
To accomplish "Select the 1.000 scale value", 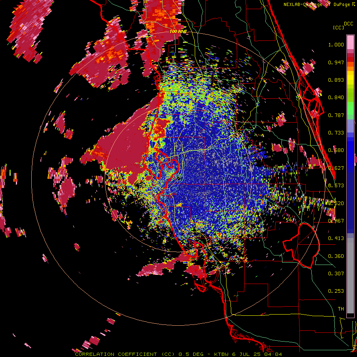I will (x=336, y=44).
